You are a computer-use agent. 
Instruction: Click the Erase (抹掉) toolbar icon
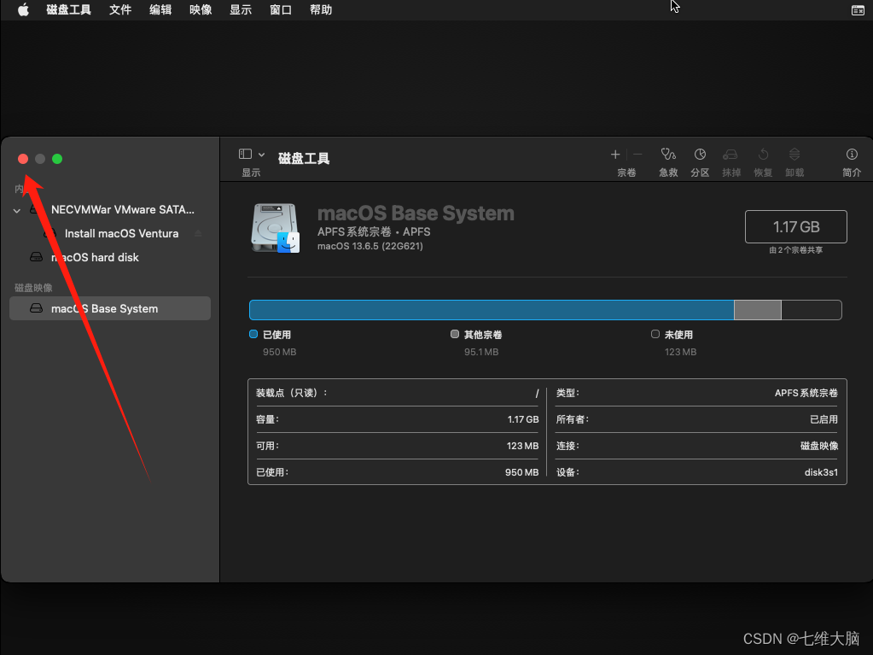(x=730, y=155)
